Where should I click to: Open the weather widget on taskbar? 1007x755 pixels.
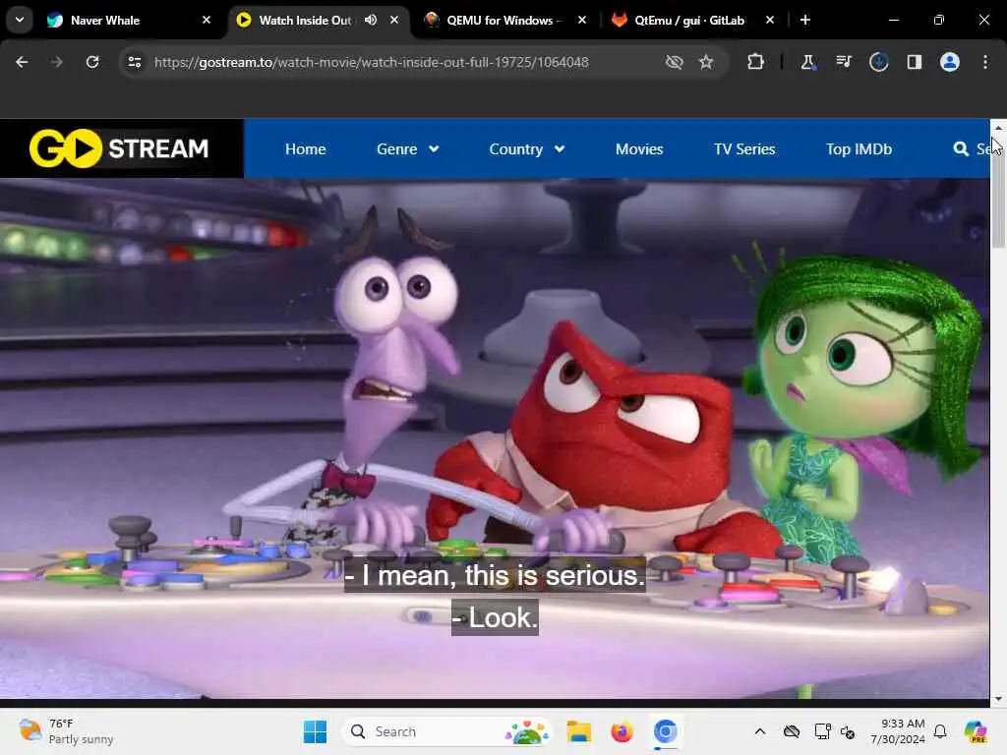[66, 731]
